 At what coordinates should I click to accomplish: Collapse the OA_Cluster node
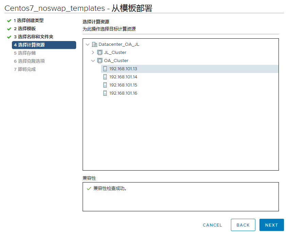(93, 61)
